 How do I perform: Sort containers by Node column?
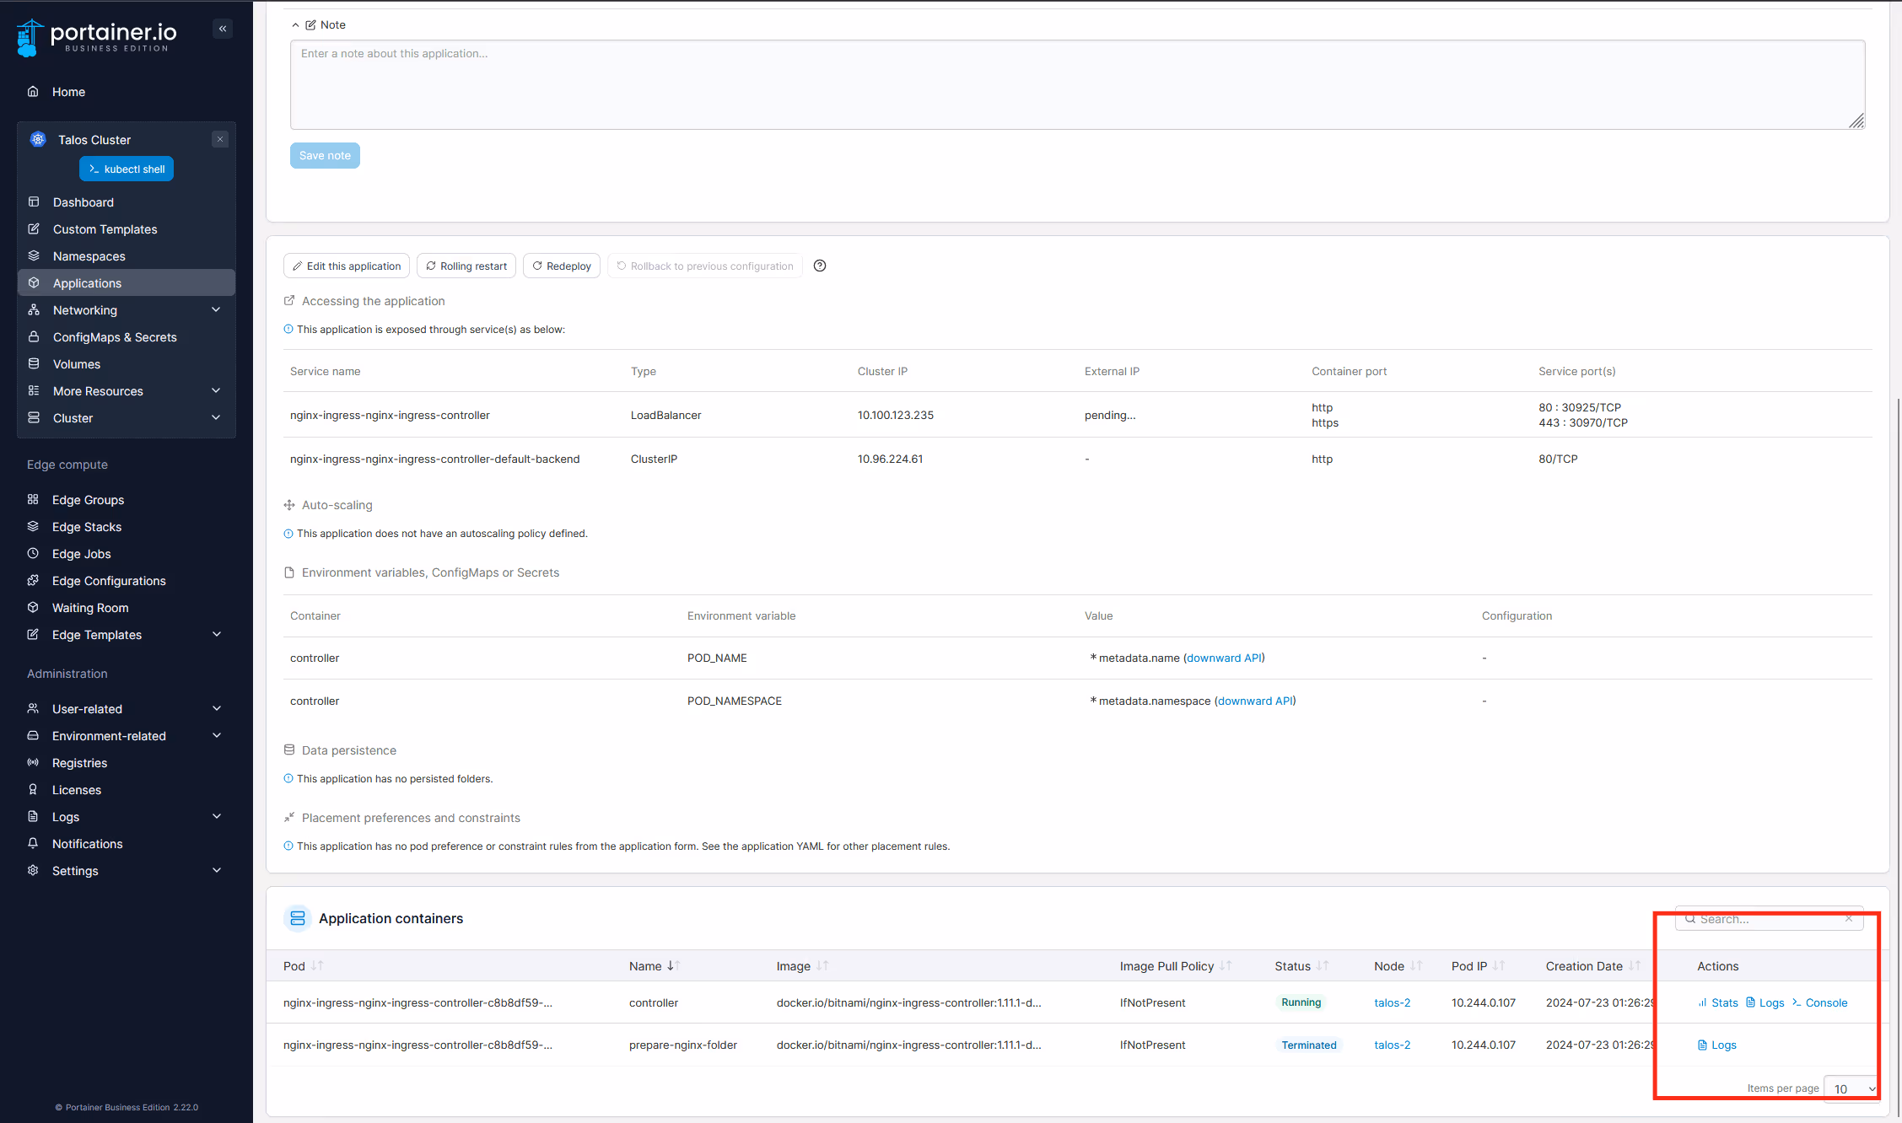coord(1398,966)
